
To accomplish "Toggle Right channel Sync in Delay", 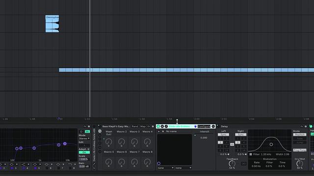I will pos(240,134).
